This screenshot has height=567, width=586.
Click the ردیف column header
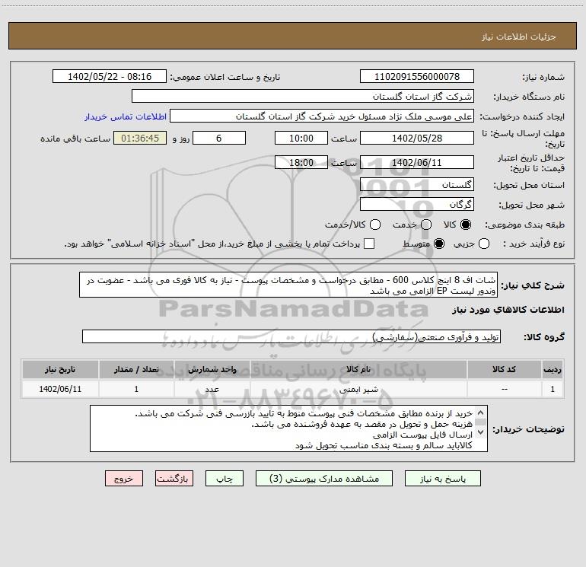click(553, 369)
